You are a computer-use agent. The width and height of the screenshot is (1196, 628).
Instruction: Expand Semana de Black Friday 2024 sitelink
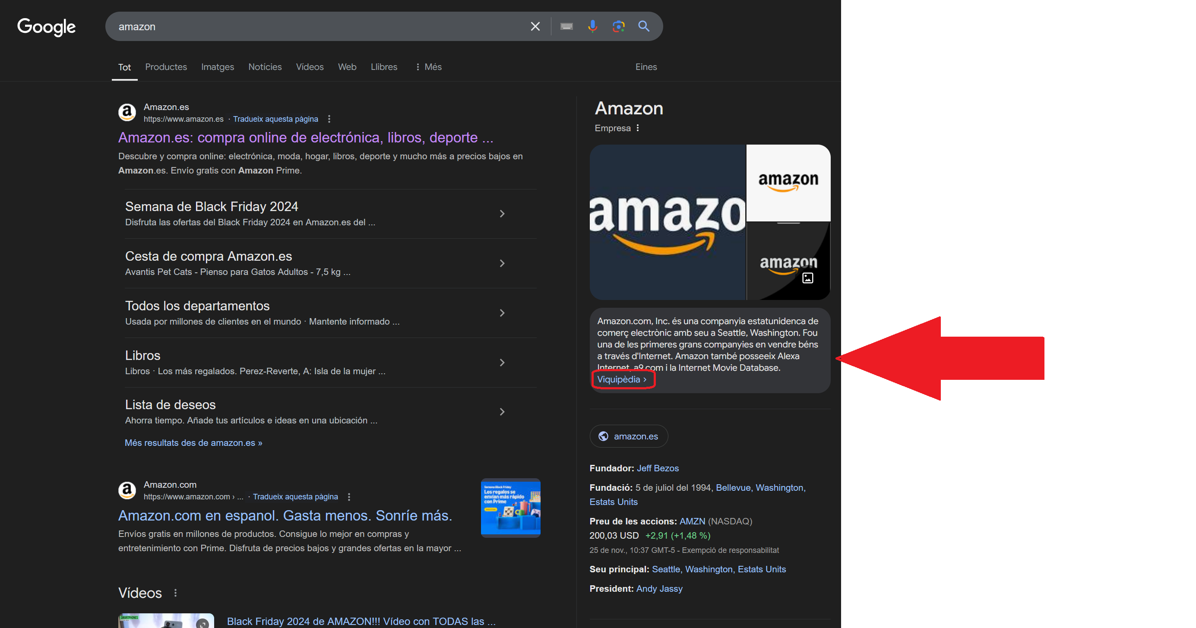502,214
